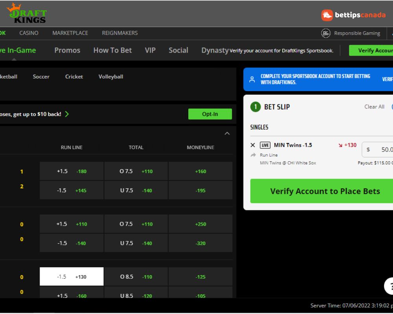Click the DraftKings logo
393x314 pixels.
27,13
